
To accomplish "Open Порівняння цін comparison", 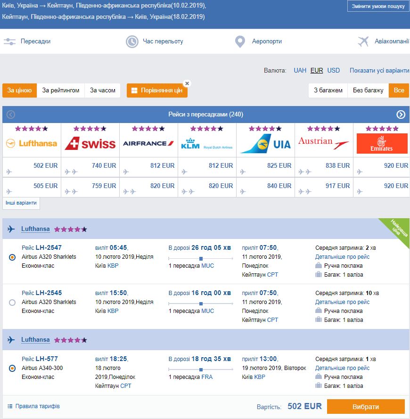I will tap(157, 90).
